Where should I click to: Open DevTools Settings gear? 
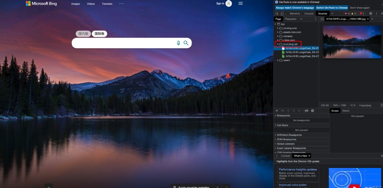[371, 14]
